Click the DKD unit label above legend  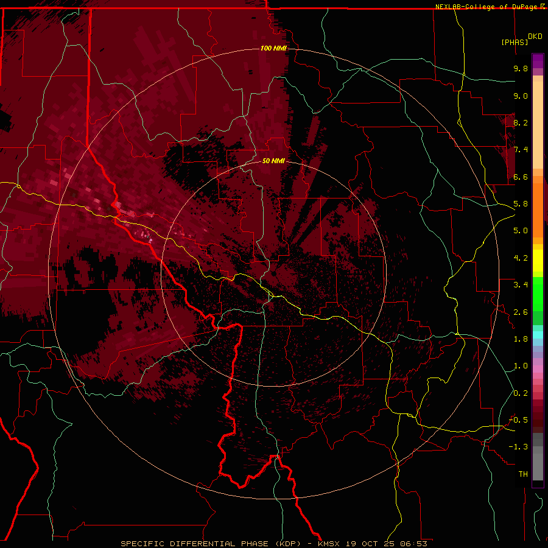pos(535,37)
